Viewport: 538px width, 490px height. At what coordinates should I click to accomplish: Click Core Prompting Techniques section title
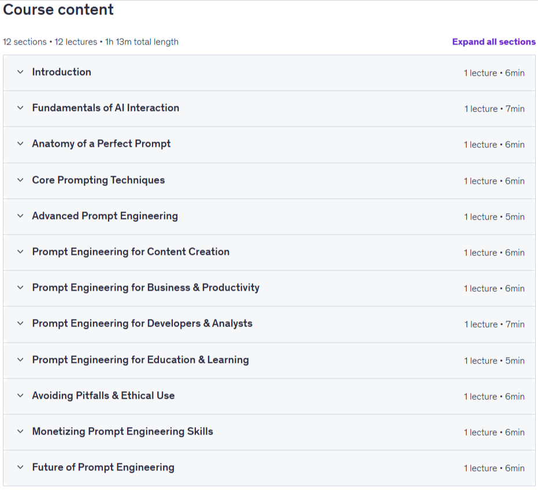click(98, 180)
